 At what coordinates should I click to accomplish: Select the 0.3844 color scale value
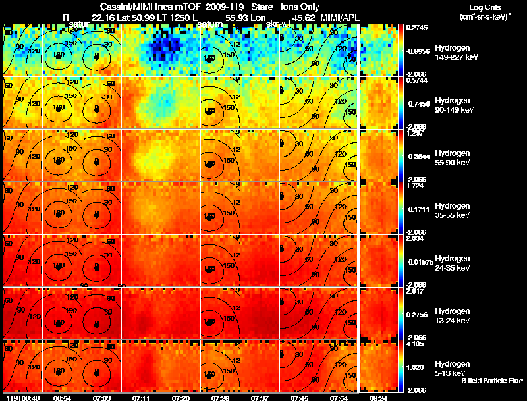[418, 157]
